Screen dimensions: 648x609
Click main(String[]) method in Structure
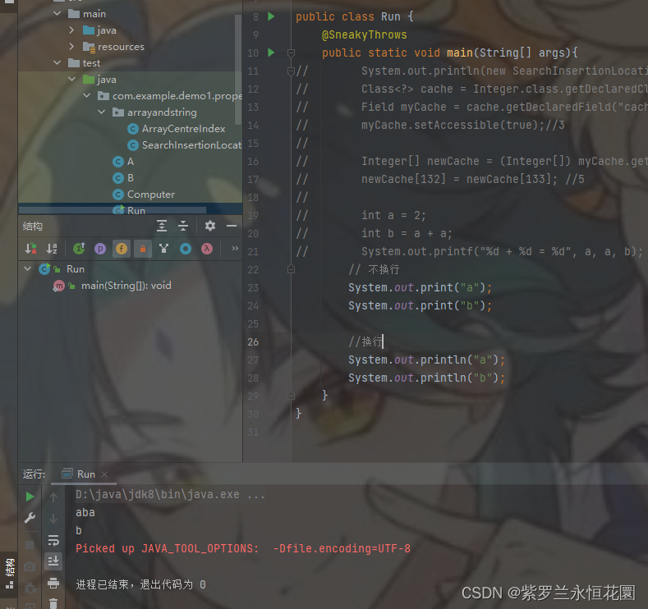point(126,286)
